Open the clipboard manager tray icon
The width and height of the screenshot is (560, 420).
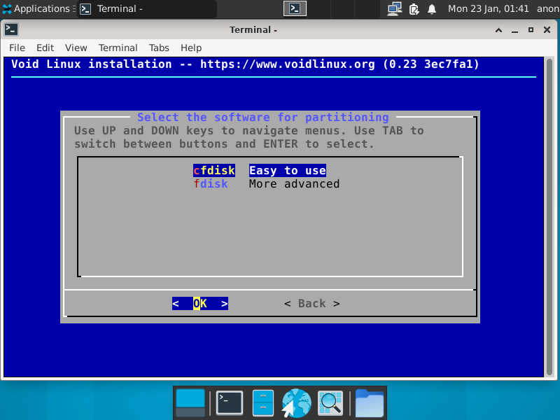414,9
